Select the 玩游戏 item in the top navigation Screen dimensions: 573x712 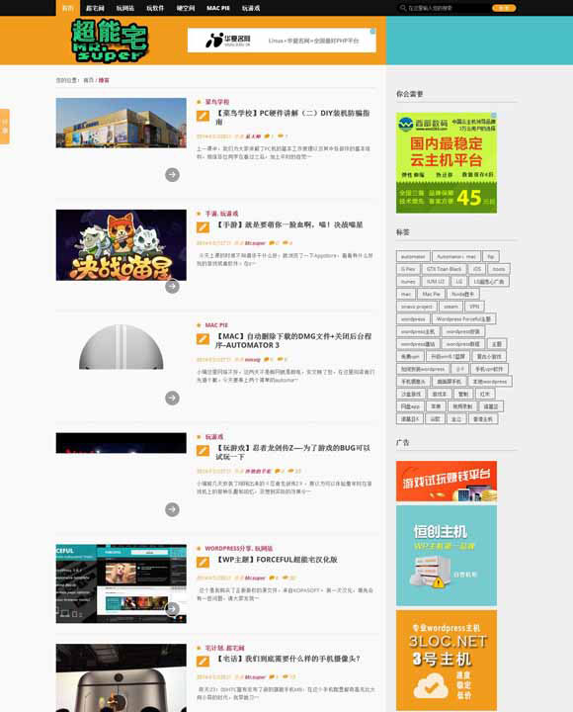[250, 8]
